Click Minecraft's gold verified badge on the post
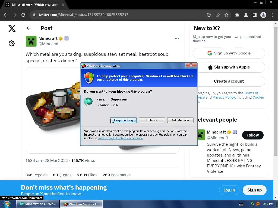The height and width of the screenshot is (208, 278). (61, 38)
